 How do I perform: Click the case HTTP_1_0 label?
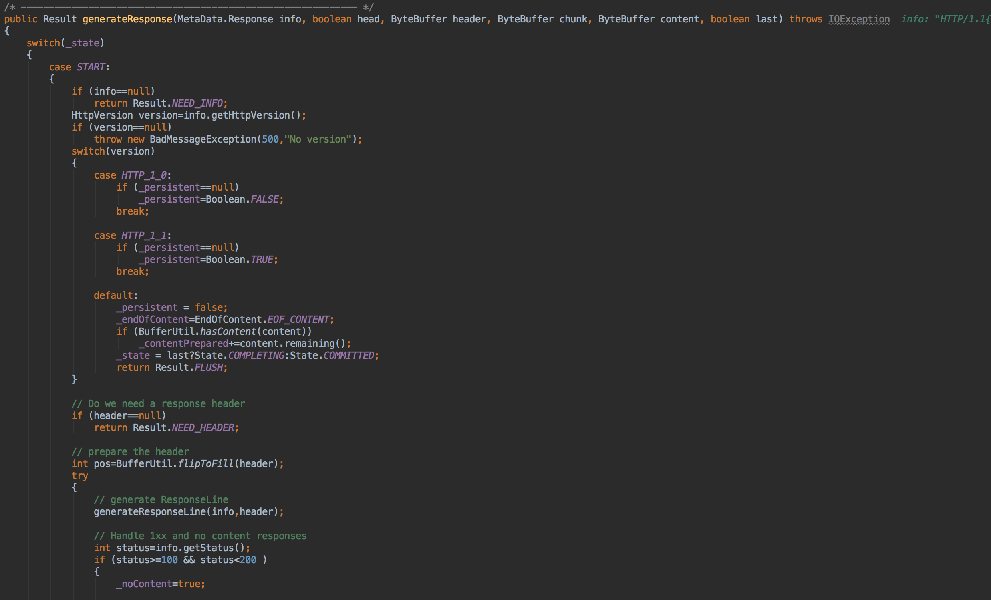coord(133,175)
